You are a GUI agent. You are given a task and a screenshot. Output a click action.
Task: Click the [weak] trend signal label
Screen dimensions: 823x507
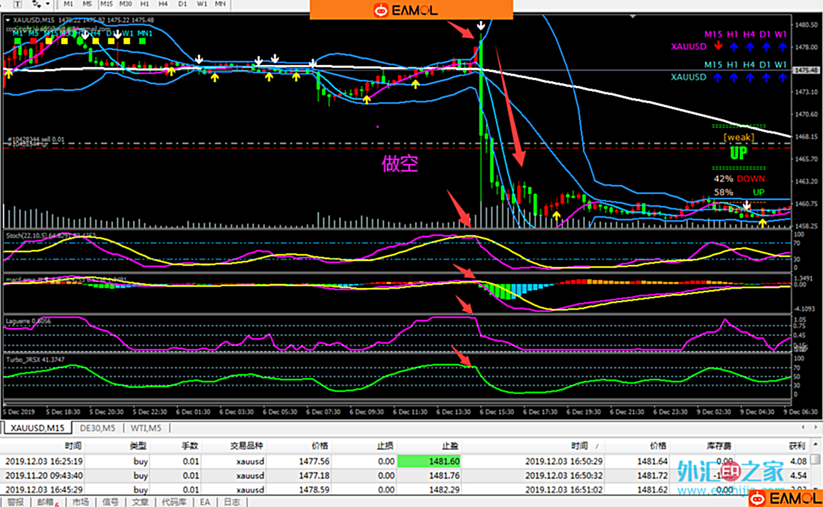coord(739,138)
